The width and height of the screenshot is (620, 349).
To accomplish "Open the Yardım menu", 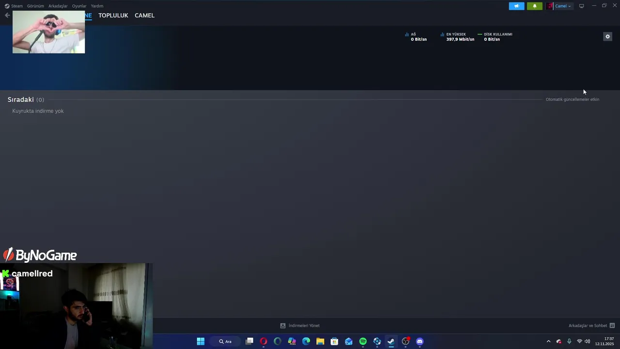I will point(97,6).
